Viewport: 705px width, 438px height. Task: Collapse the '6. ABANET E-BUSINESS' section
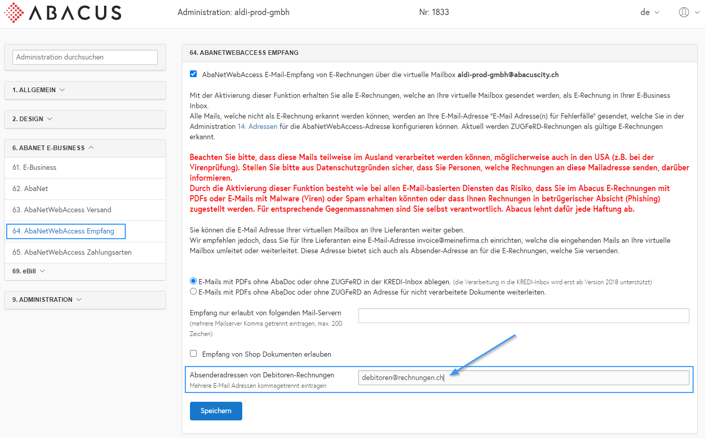85,148
